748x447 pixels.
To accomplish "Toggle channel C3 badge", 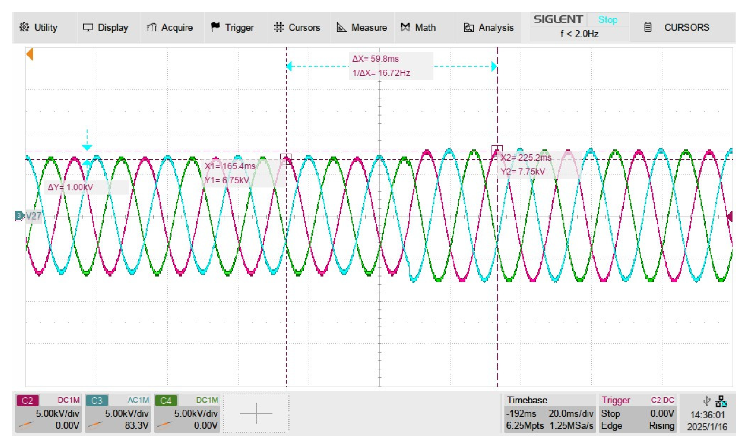I will click(x=97, y=401).
